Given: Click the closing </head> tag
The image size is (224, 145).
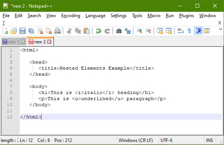Looking at the screenshot, I should [40, 74].
